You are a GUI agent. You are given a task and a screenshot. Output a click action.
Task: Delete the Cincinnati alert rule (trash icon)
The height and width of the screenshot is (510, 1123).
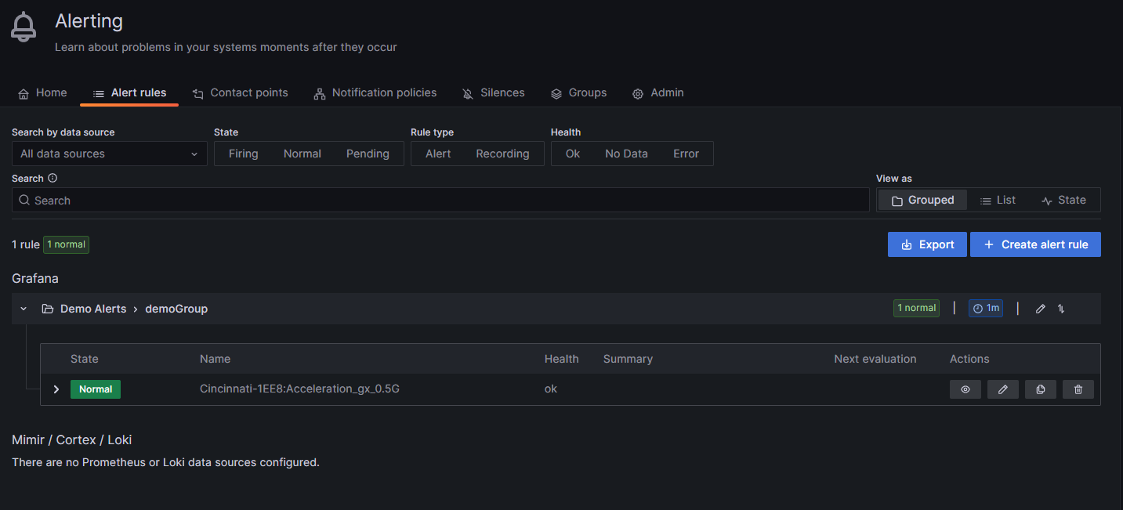point(1078,389)
